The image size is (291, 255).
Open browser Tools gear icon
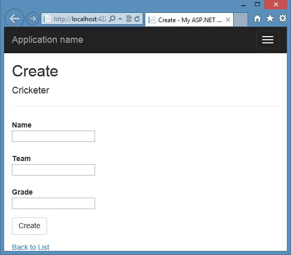click(x=282, y=19)
